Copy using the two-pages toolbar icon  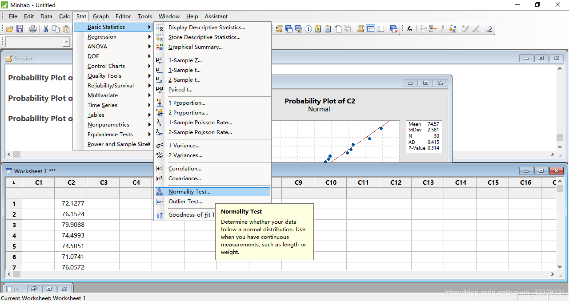tap(56, 29)
